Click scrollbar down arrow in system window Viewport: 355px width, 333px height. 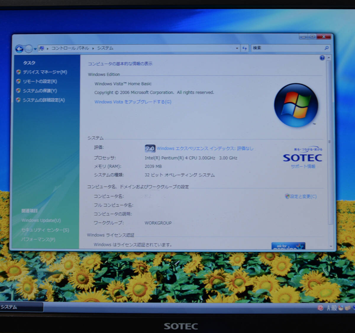[330, 246]
